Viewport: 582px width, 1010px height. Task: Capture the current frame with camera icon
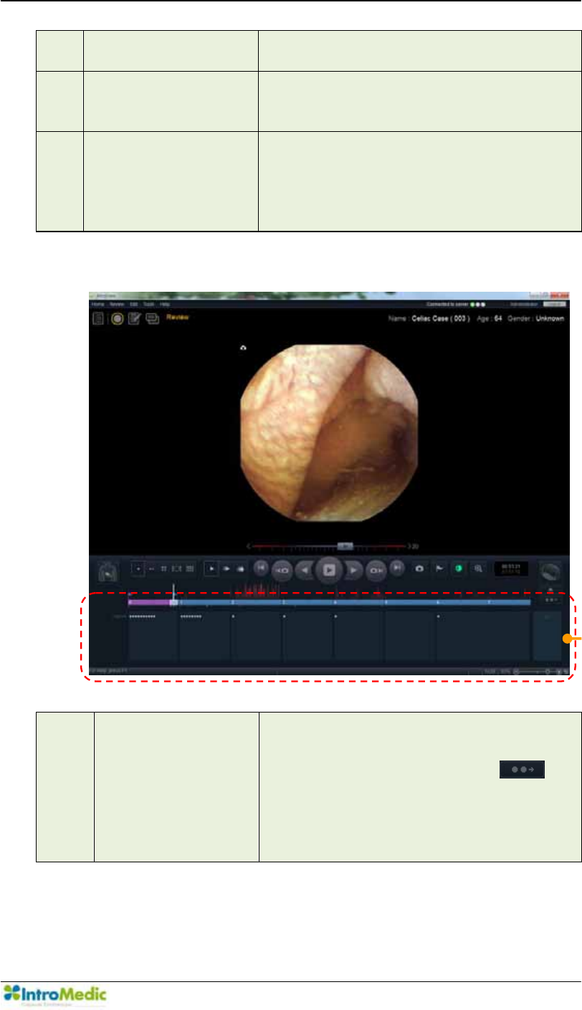(x=420, y=568)
